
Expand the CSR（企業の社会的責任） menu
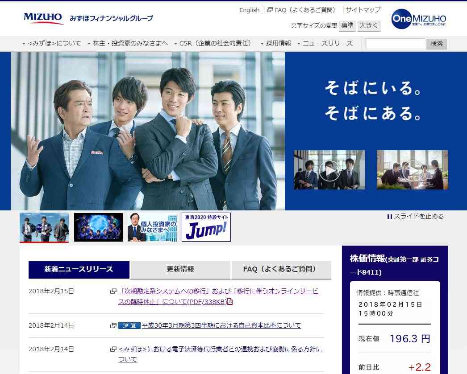click(x=213, y=43)
